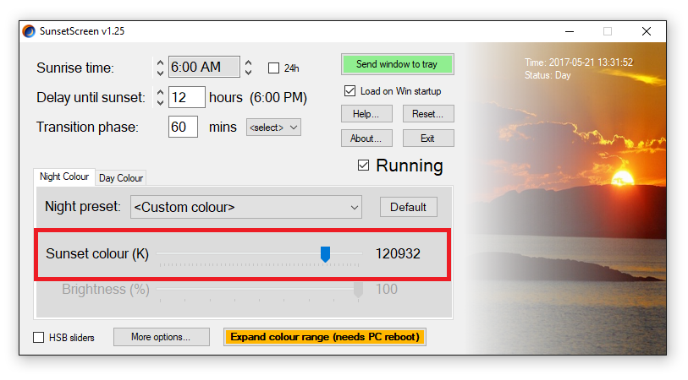Click the (6:00 PM) sunset time text
This screenshot has width=688, height=380.
point(278,97)
